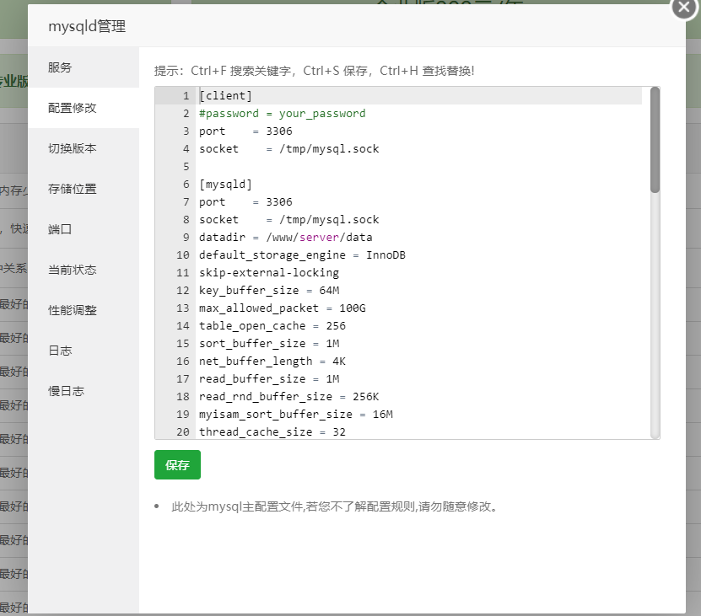This screenshot has width=701, height=616.
Task: Click line 8 socket = /tmp/mysql.sock
Action: pos(288,219)
